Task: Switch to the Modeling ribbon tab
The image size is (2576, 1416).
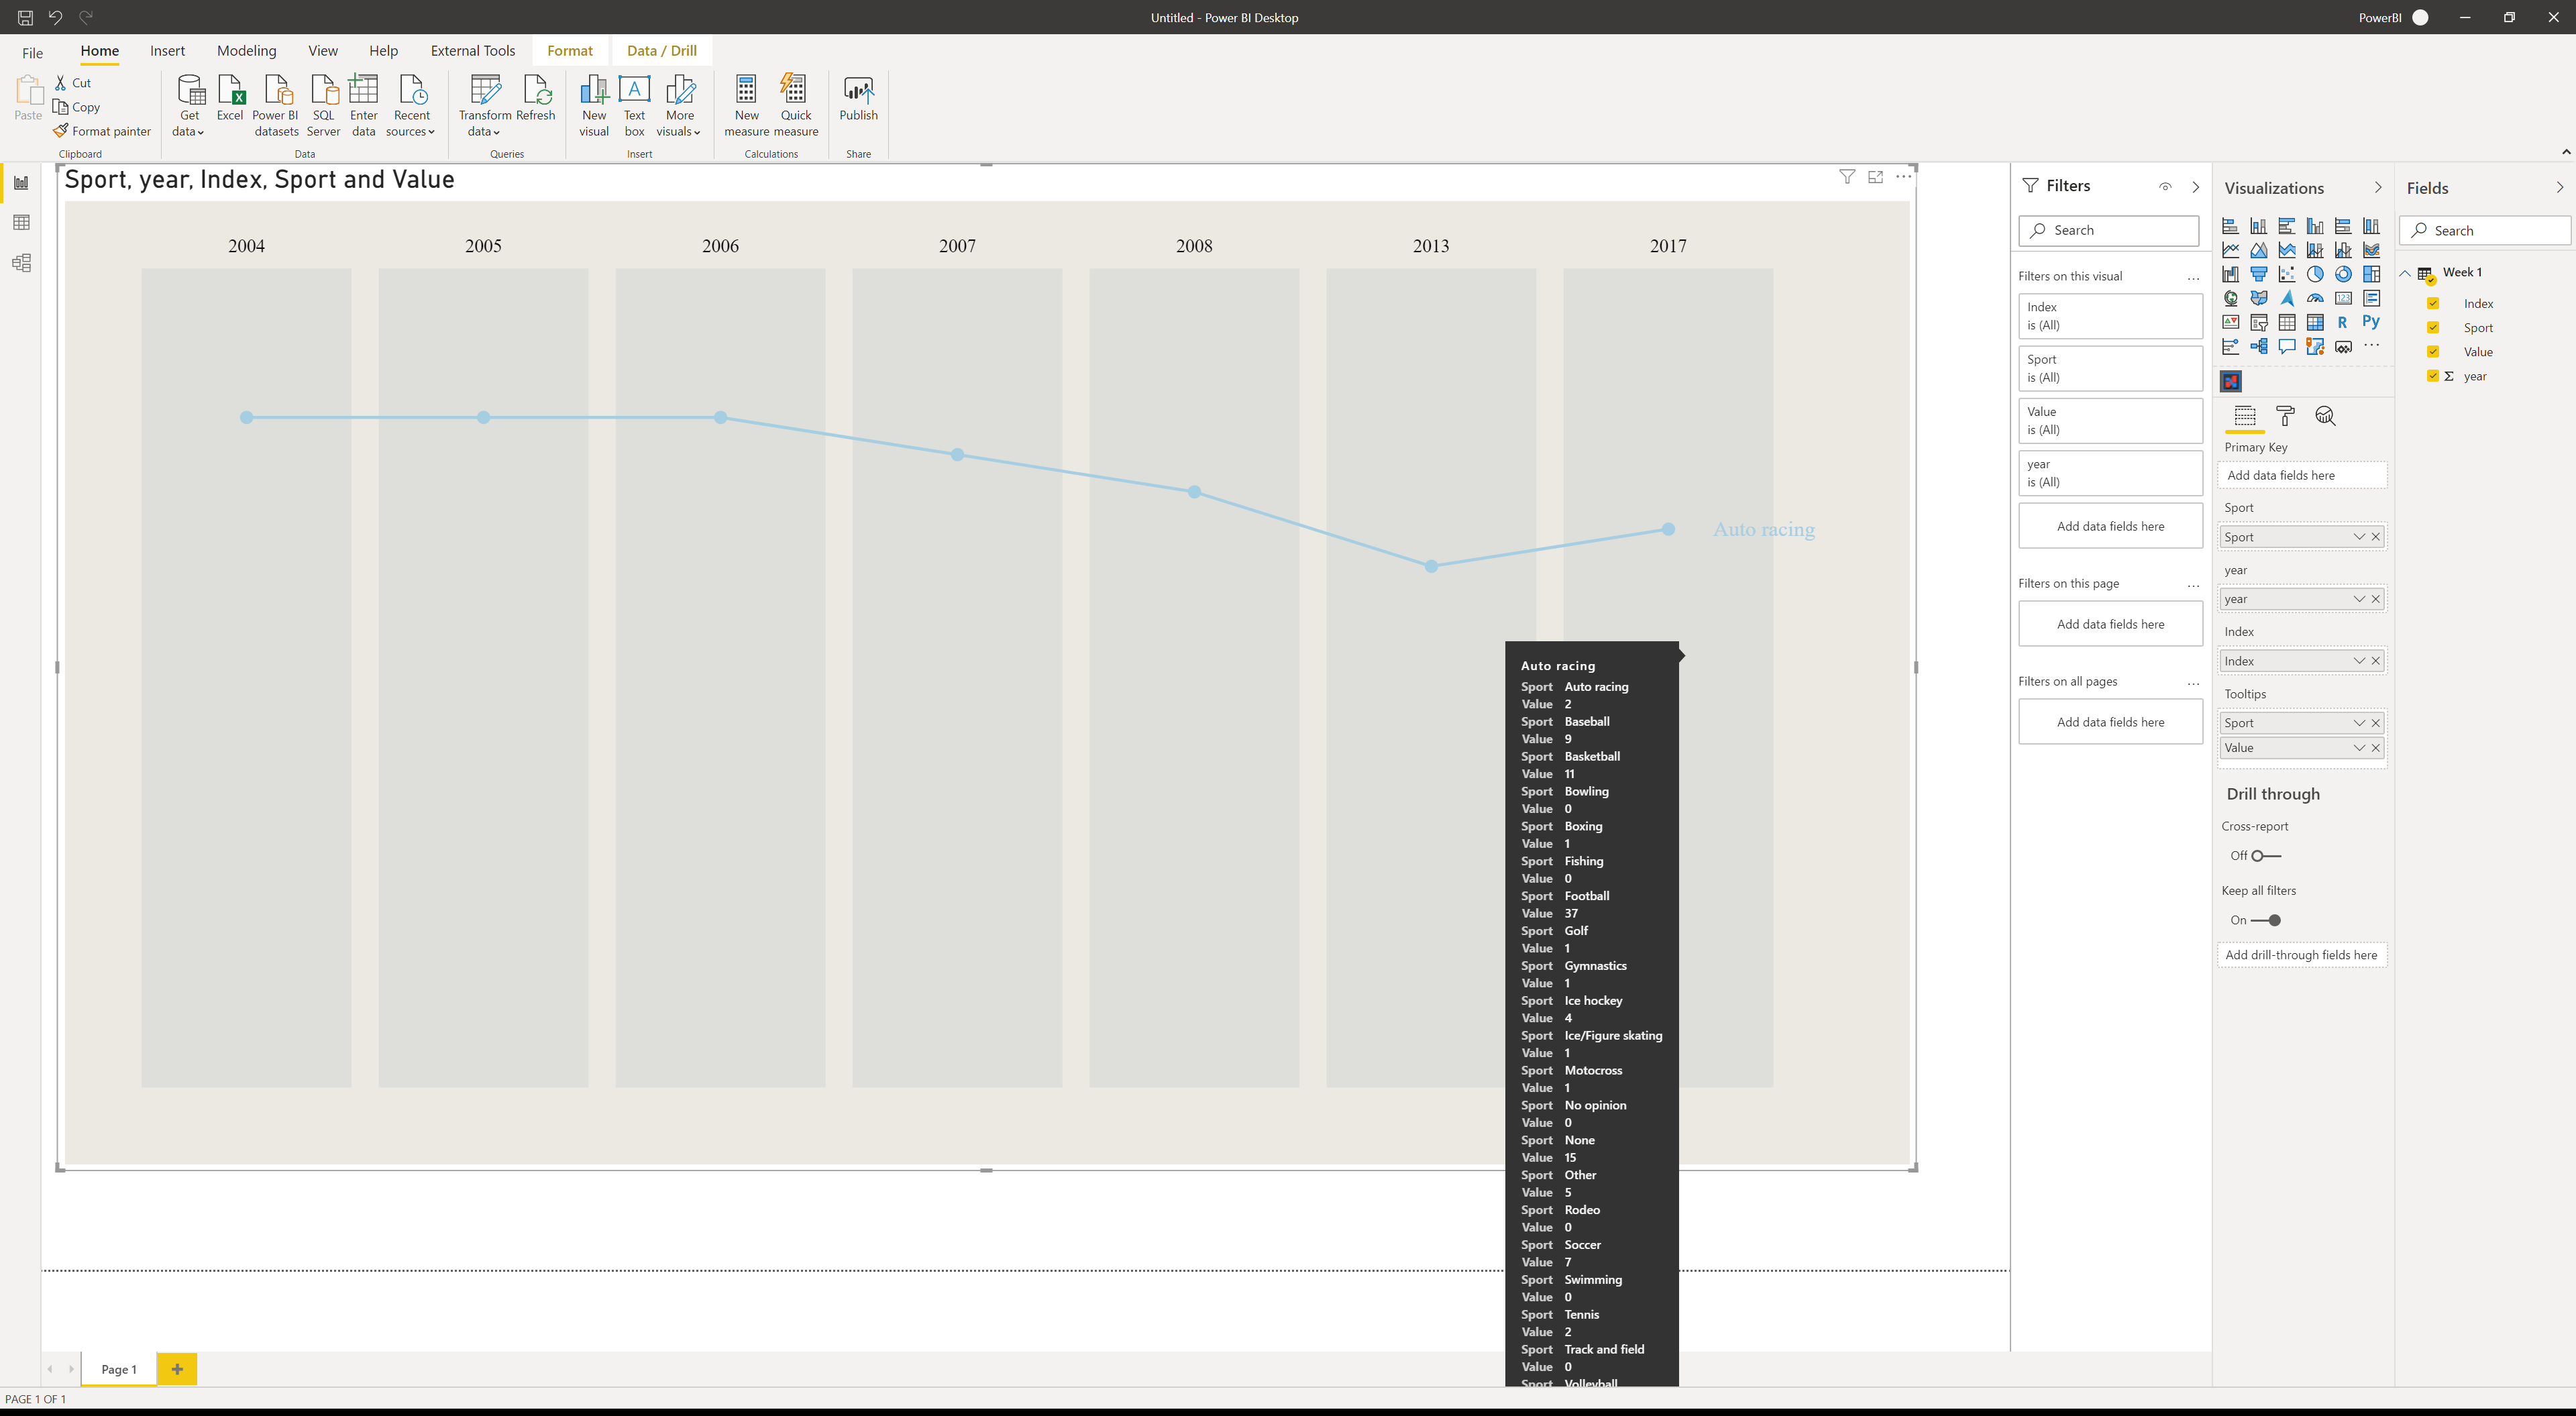Action: pyautogui.click(x=246, y=50)
